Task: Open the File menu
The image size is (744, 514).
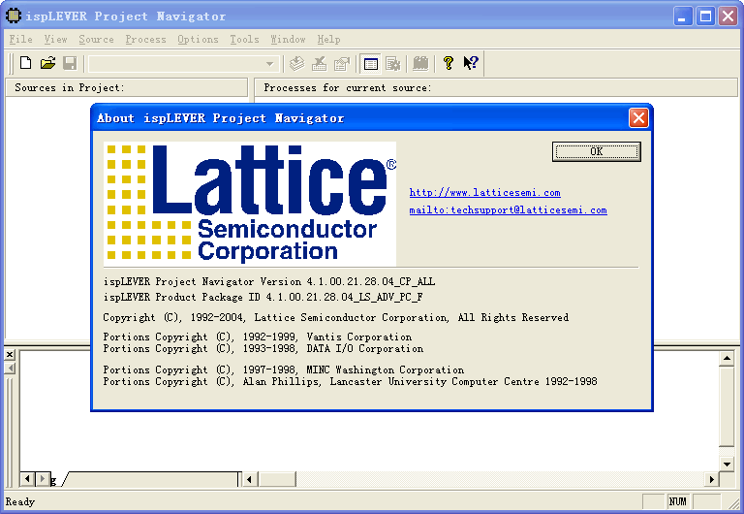Action: pyautogui.click(x=21, y=40)
